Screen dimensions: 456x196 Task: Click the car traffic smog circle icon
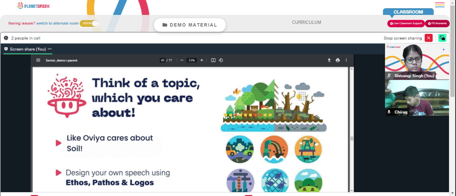[240, 150]
